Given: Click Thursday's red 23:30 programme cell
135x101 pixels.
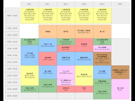Looking at the screenshot, I should click(x=84, y=89).
